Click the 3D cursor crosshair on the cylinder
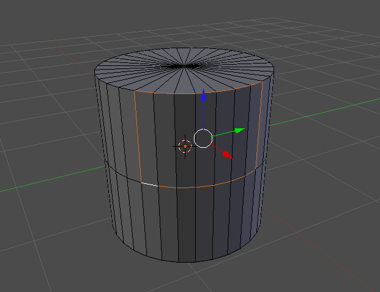This screenshot has width=380, height=292. (185, 147)
